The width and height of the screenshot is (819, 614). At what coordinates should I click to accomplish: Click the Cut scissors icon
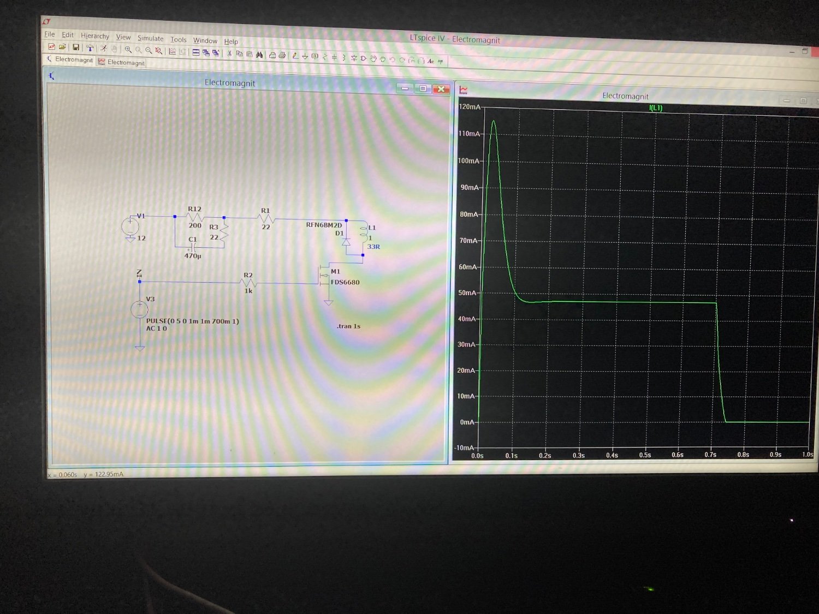coord(229,53)
